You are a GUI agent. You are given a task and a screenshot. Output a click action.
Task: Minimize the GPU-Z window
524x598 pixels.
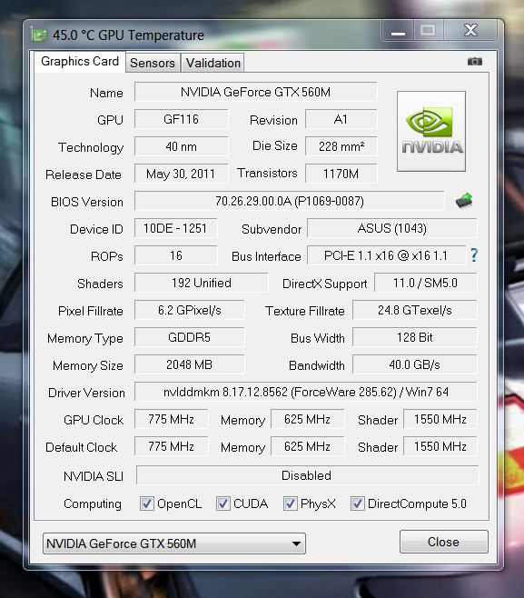(x=398, y=31)
